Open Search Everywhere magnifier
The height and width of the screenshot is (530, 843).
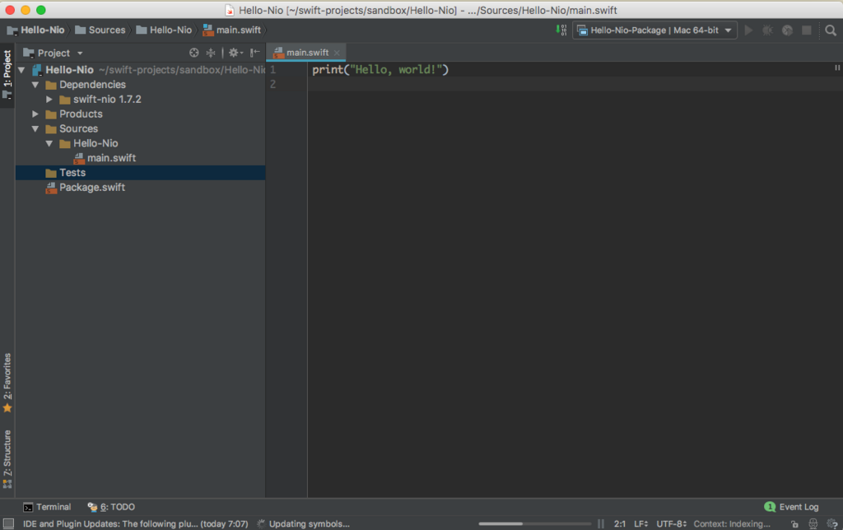click(x=831, y=30)
